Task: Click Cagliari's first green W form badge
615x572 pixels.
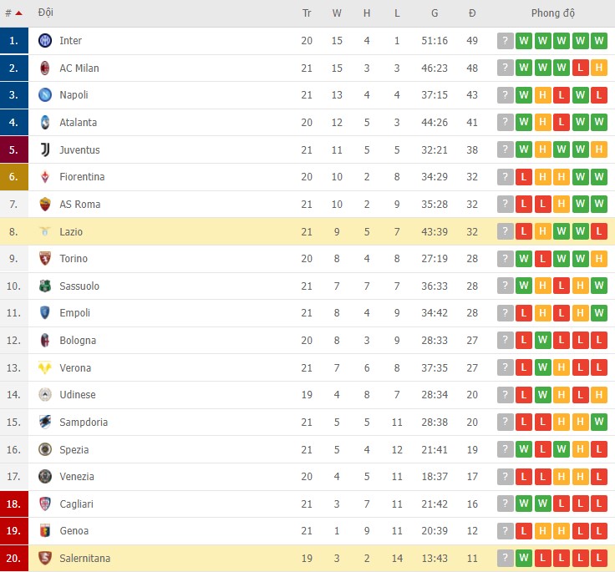Action: click(x=524, y=504)
